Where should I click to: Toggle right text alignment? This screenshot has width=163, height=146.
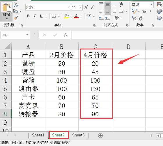114,11
